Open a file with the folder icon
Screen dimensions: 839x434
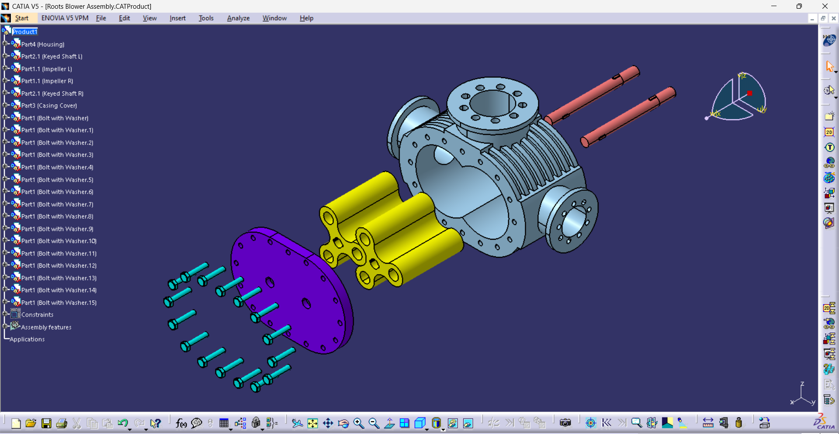[x=31, y=423]
